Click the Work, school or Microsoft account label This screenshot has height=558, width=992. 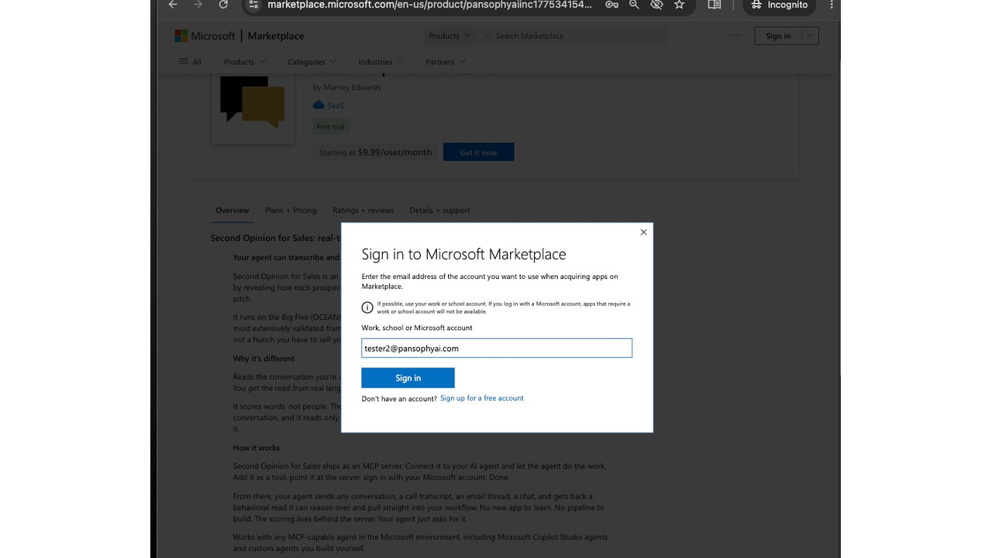417,328
